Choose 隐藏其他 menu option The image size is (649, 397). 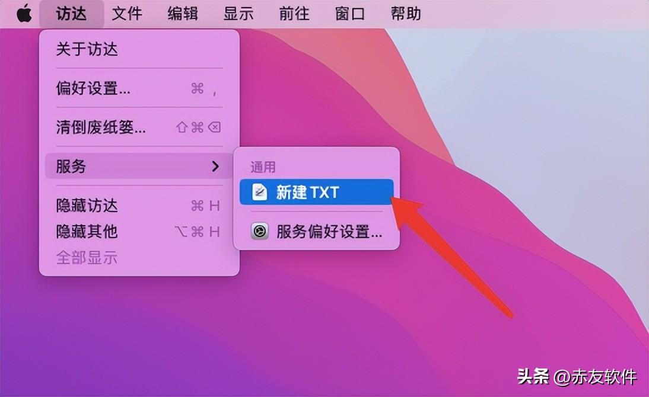coord(87,232)
